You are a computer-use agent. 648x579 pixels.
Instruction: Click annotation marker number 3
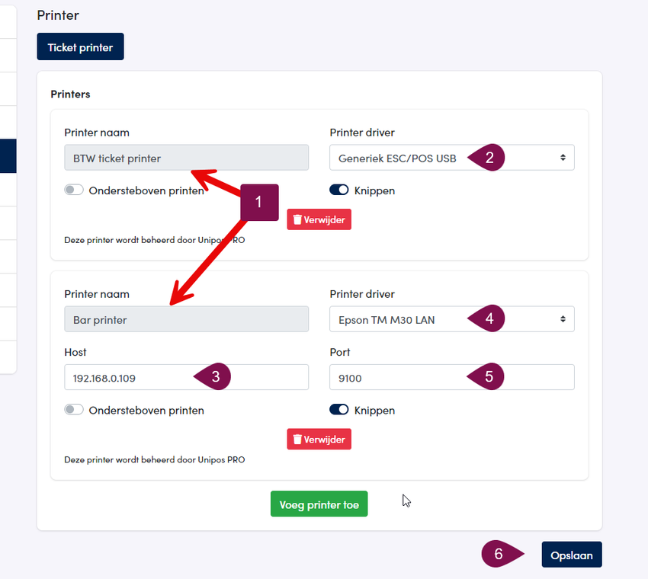[213, 376]
